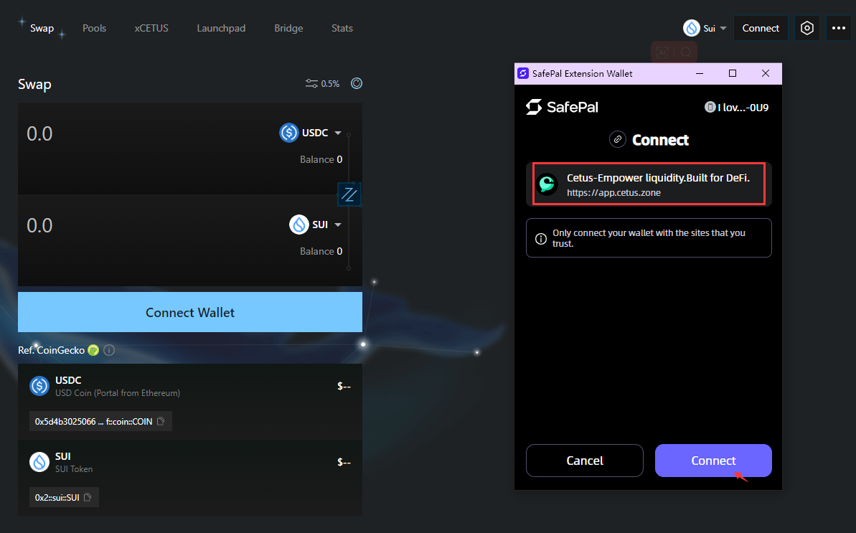Viewport: 856px width, 533px height.
Task: Click the CoinGecko info icon
Action: [109, 351]
